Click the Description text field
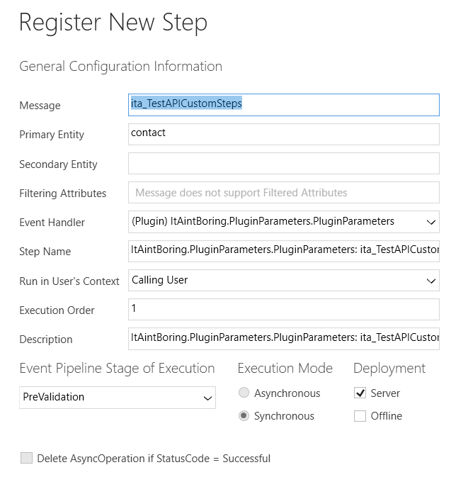This screenshot has height=499, width=456. pyautogui.click(x=284, y=339)
